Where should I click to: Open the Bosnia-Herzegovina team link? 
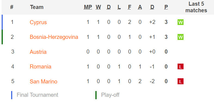click(54, 37)
